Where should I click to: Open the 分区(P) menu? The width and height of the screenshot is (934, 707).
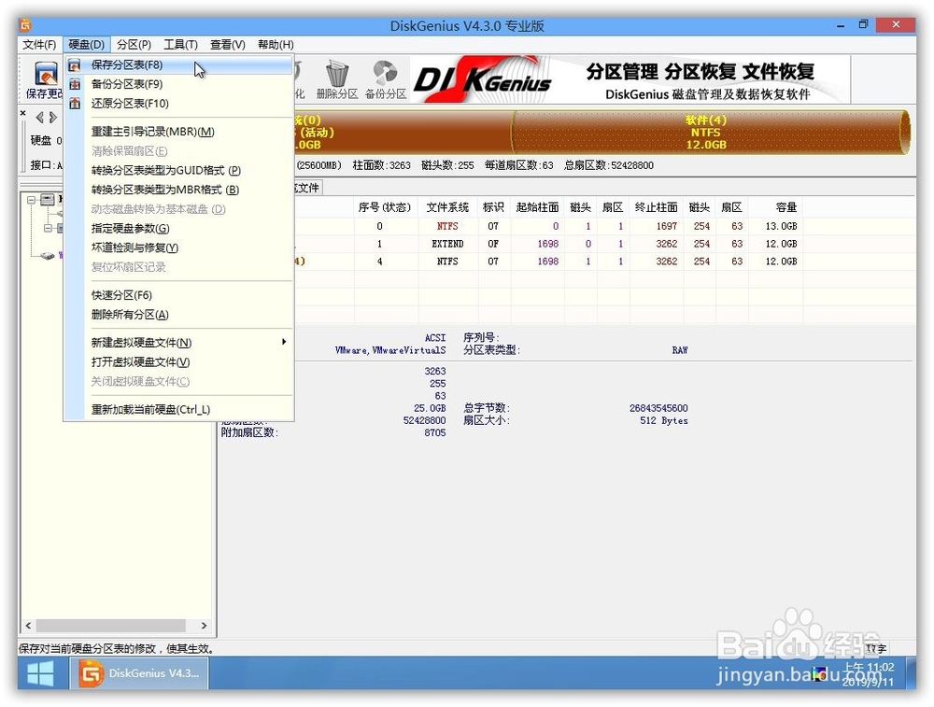(132, 44)
